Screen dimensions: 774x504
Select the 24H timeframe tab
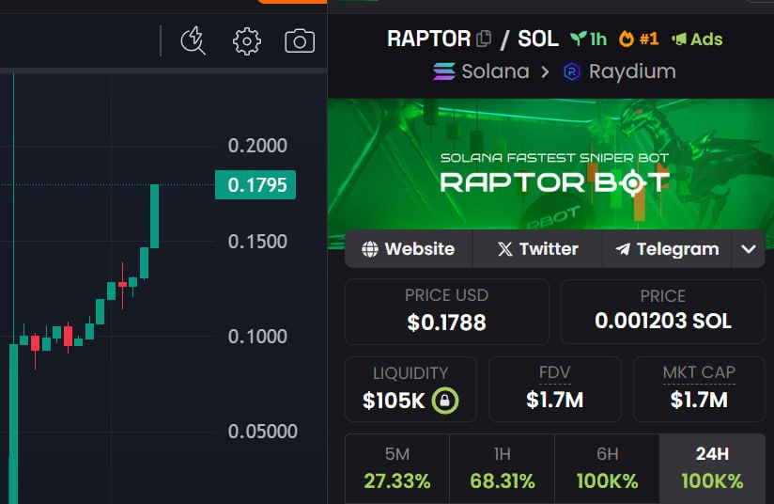click(712, 468)
